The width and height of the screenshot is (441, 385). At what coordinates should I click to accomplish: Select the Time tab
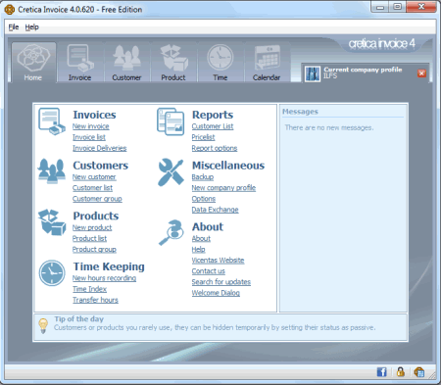click(220, 63)
